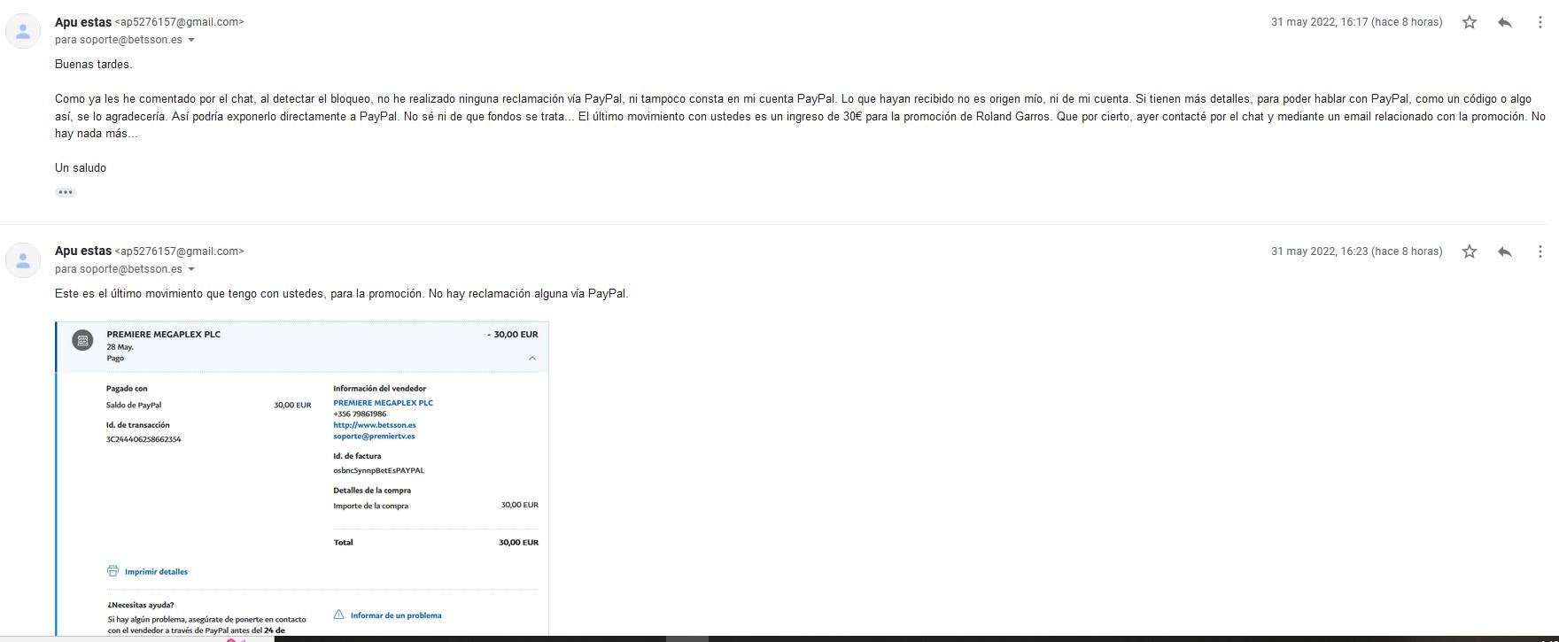Screen dimensions: 1559x642
Task: Click the Saldo de PayPal label
Action: point(134,405)
